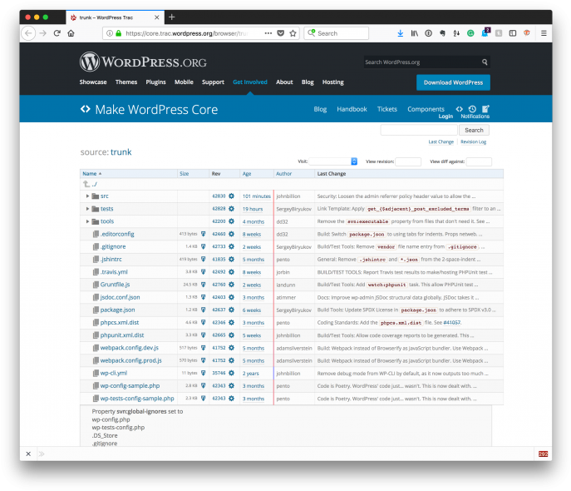Click the WordPress.org search magnifier icon

tap(485, 62)
